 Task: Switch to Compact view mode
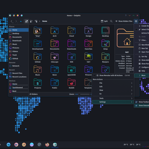[x=31, y=21]
